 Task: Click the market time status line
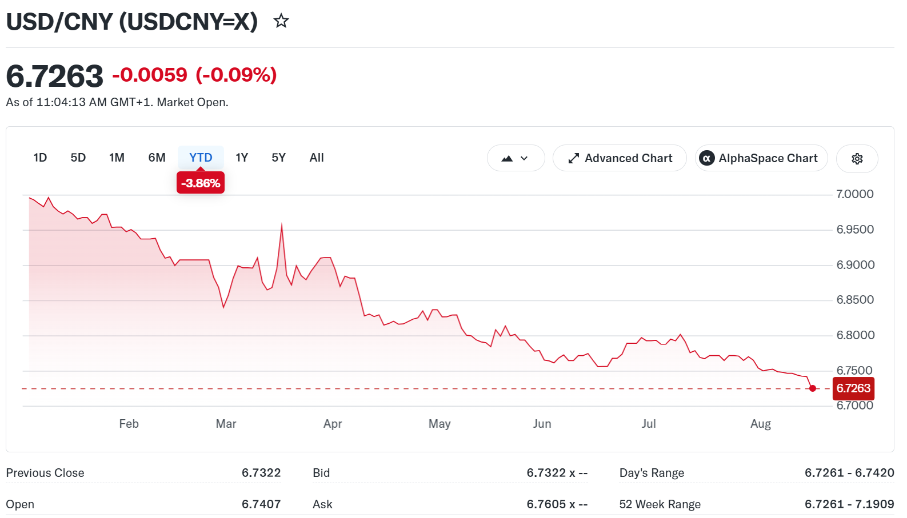pos(117,102)
